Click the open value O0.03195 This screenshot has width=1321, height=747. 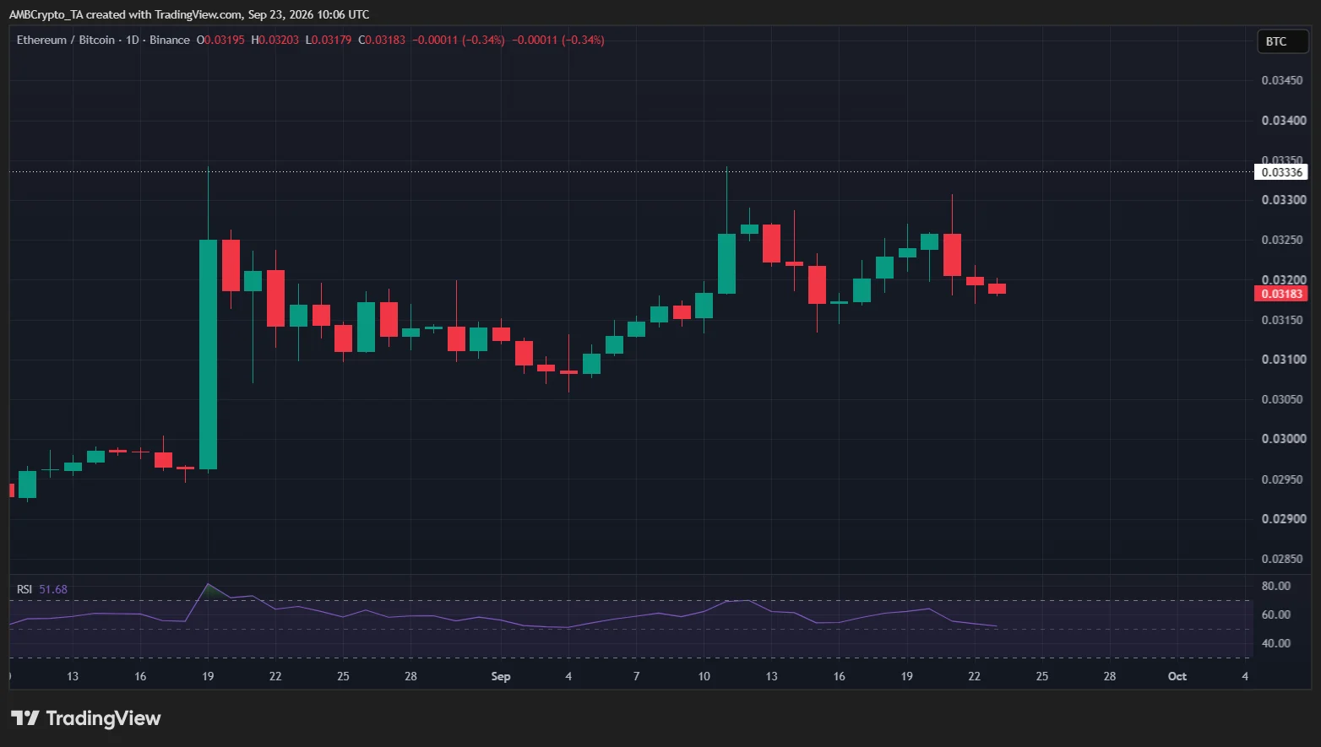[x=220, y=40]
